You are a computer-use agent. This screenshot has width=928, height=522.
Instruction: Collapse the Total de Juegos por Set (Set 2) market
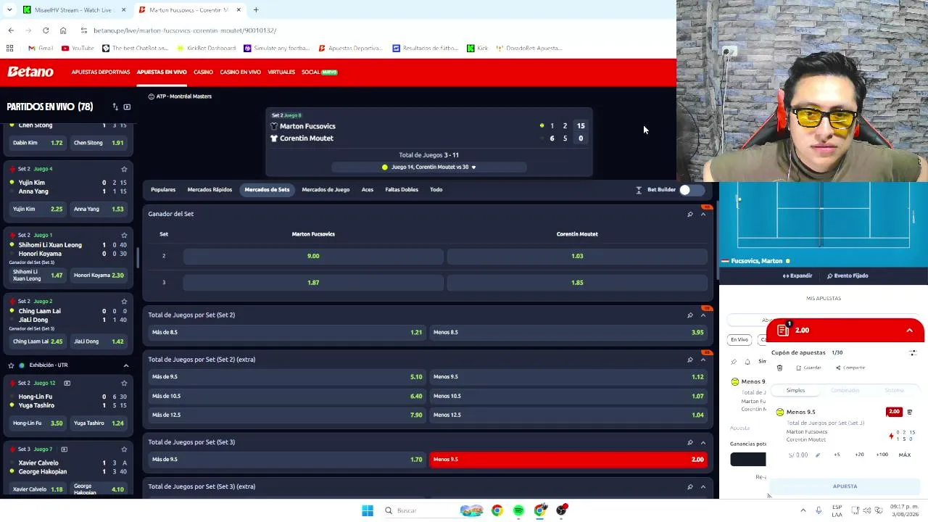pos(703,315)
